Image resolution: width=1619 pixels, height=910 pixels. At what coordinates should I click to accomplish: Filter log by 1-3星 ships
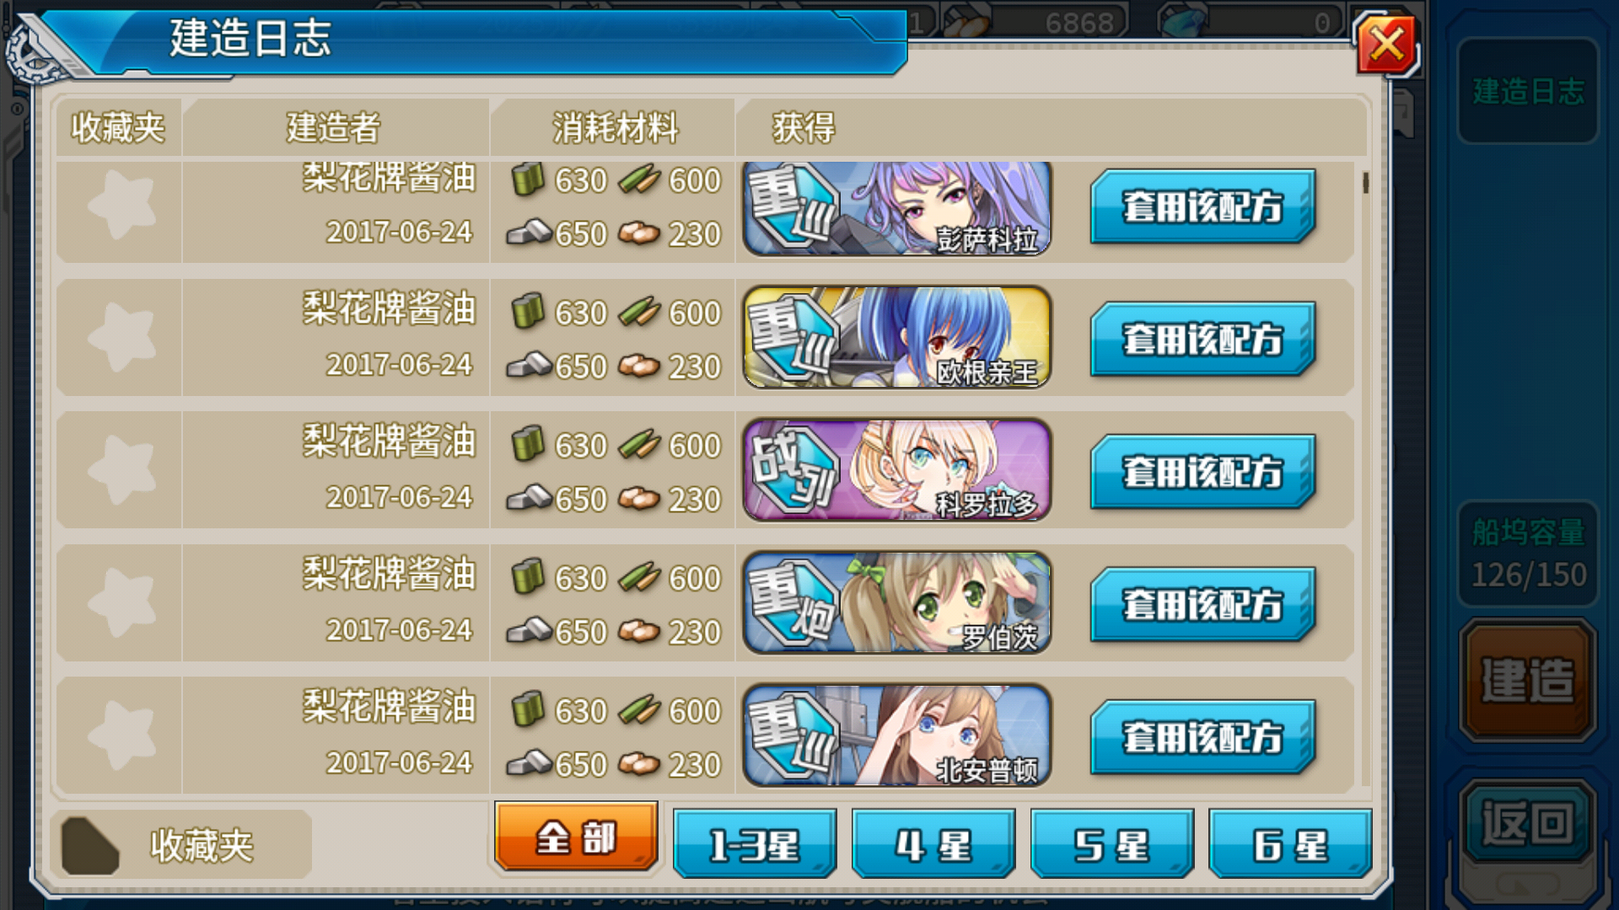pyautogui.click(x=755, y=844)
